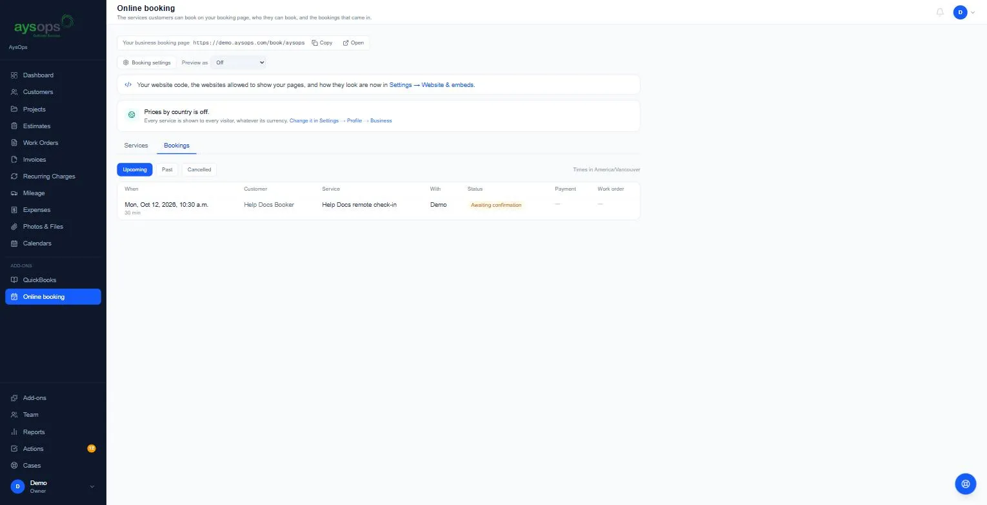Click the Reports bar chart icon

tap(14, 432)
